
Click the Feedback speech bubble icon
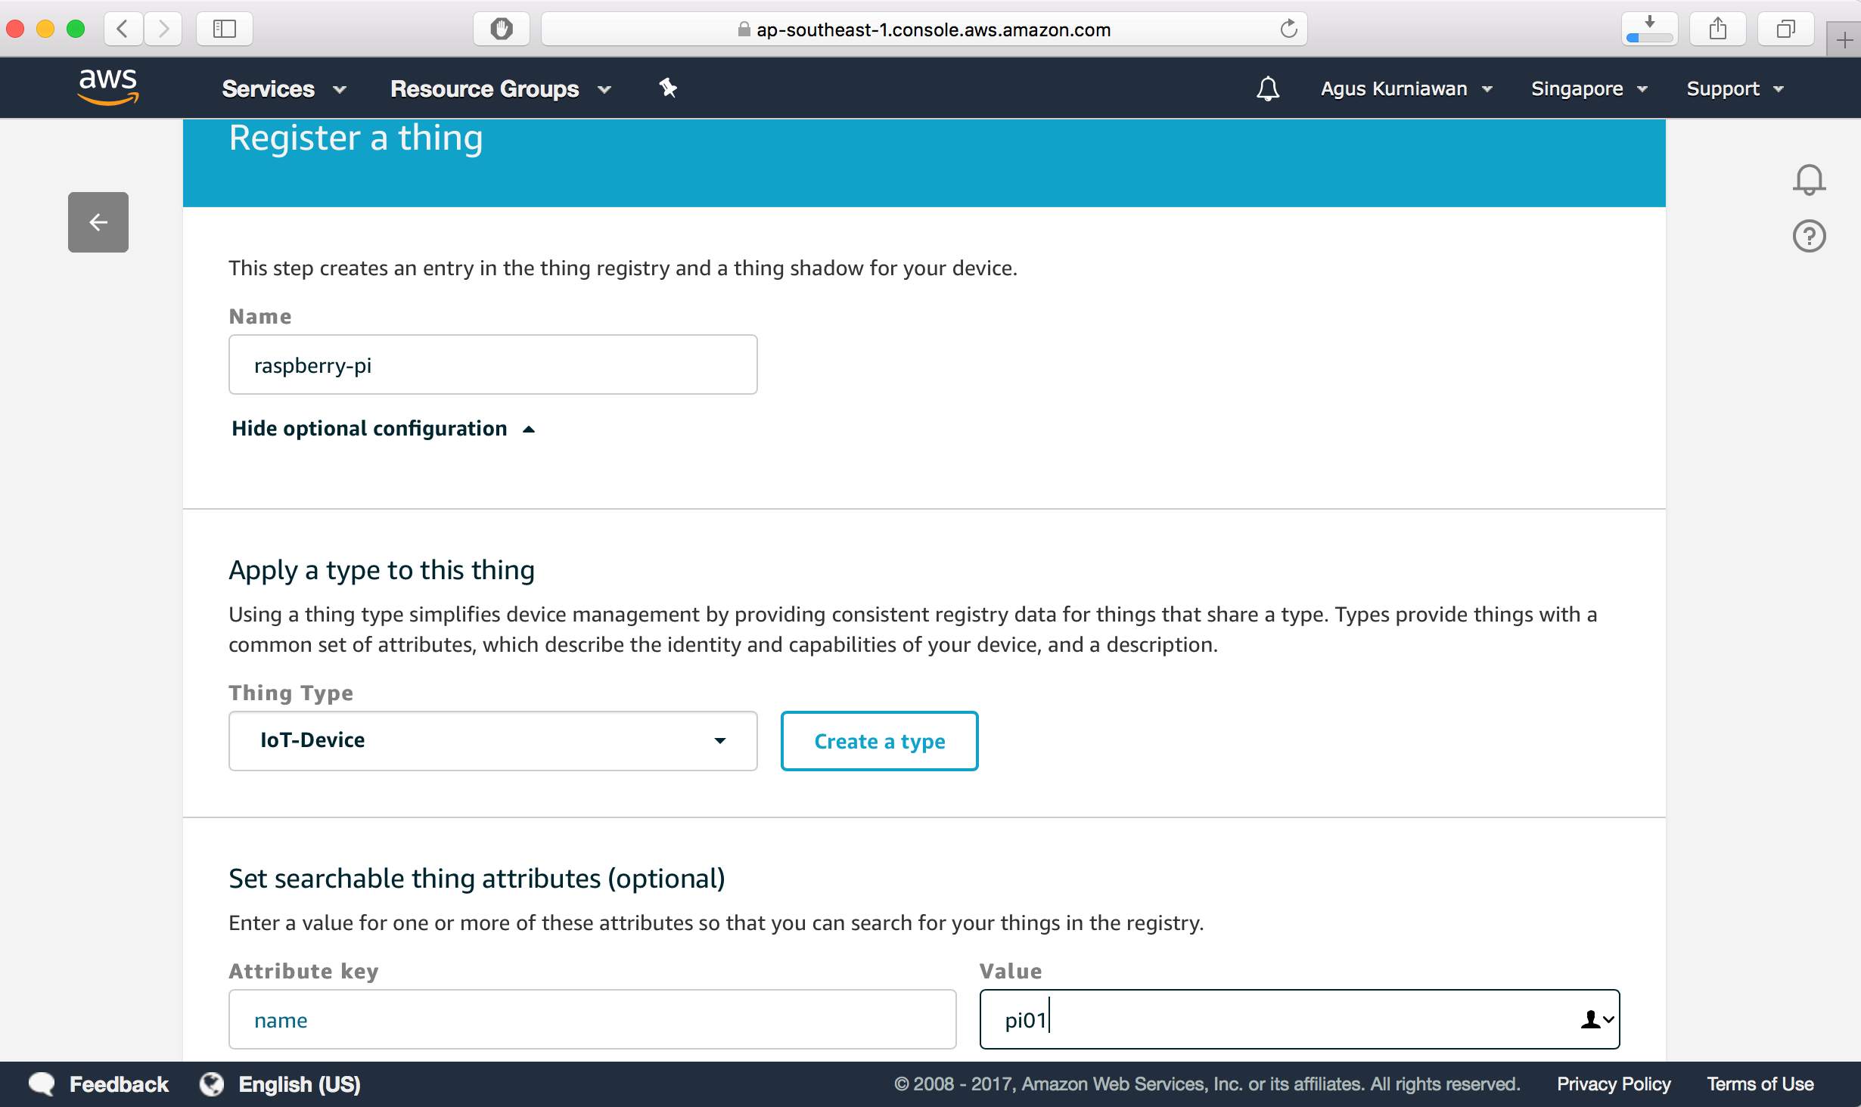coord(42,1084)
